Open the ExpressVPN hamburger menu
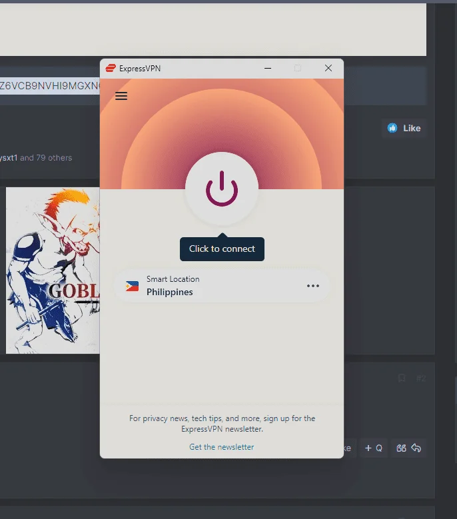The width and height of the screenshot is (457, 519). point(121,96)
